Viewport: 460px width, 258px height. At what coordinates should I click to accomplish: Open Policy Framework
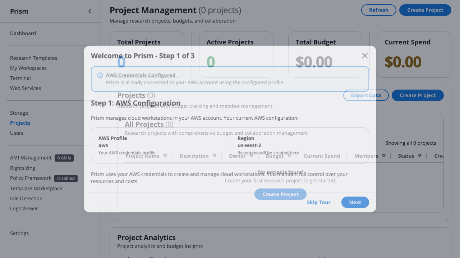tap(31, 178)
